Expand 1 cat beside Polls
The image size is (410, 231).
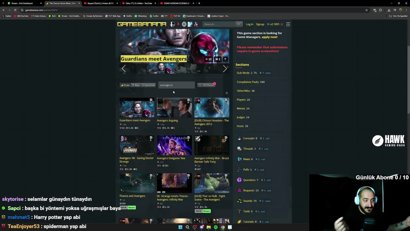[259, 170]
